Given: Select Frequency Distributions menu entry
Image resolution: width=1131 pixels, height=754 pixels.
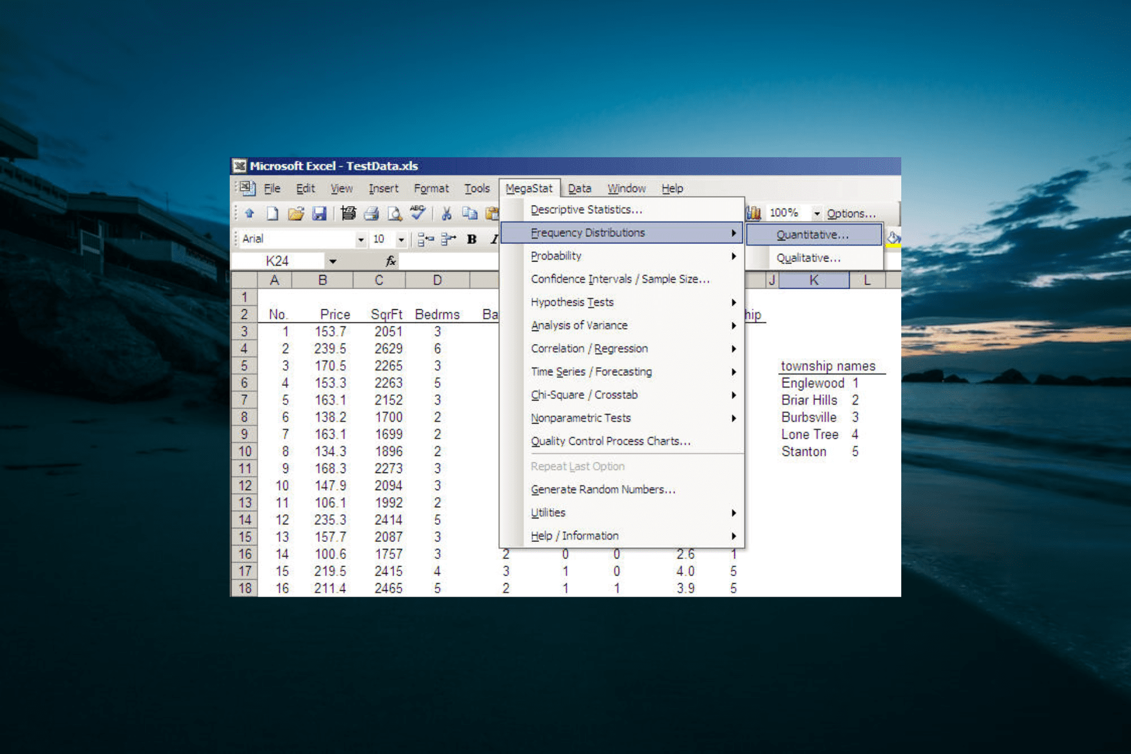Looking at the screenshot, I should pyautogui.click(x=621, y=233).
